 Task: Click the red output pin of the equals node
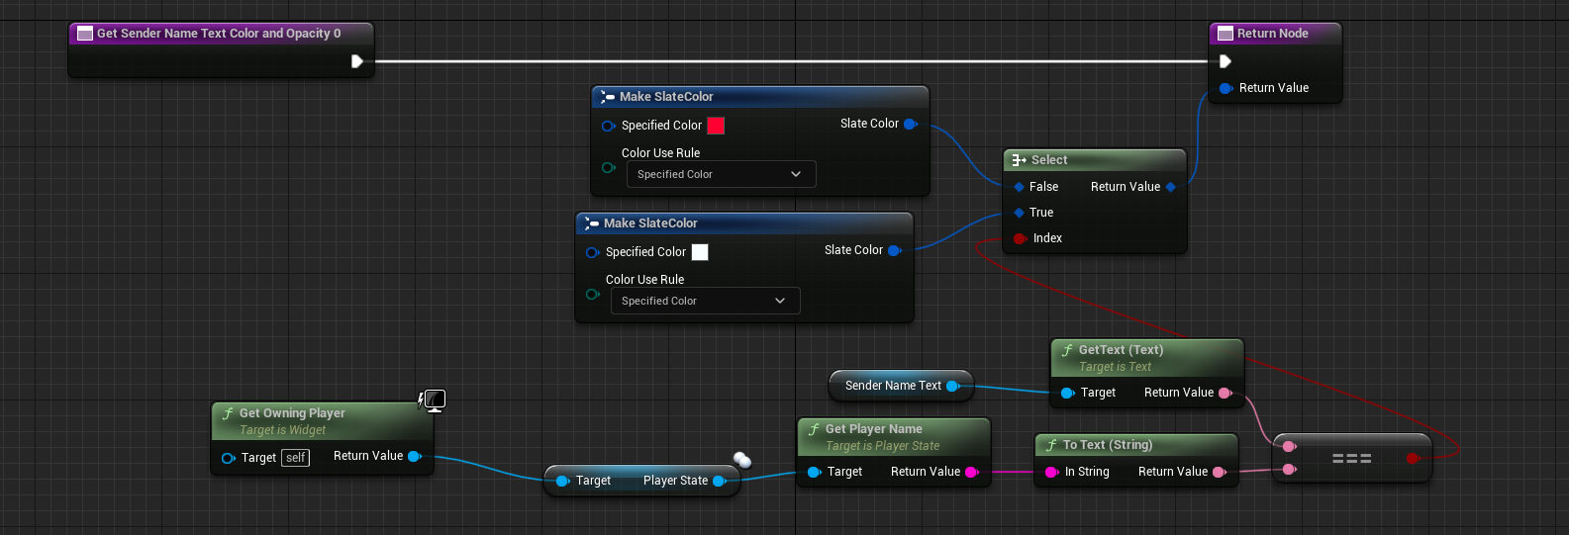[x=1413, y=458]
